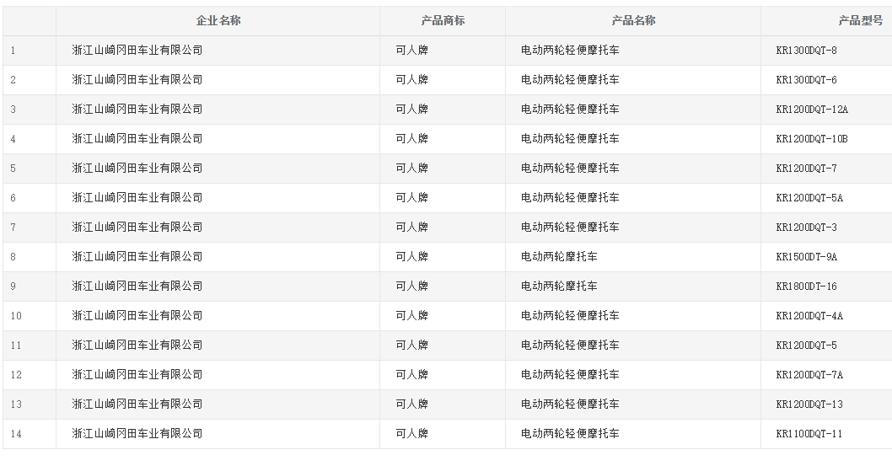
Task: Select model cell KR1200DQT-5
Action: pos(806,346)
